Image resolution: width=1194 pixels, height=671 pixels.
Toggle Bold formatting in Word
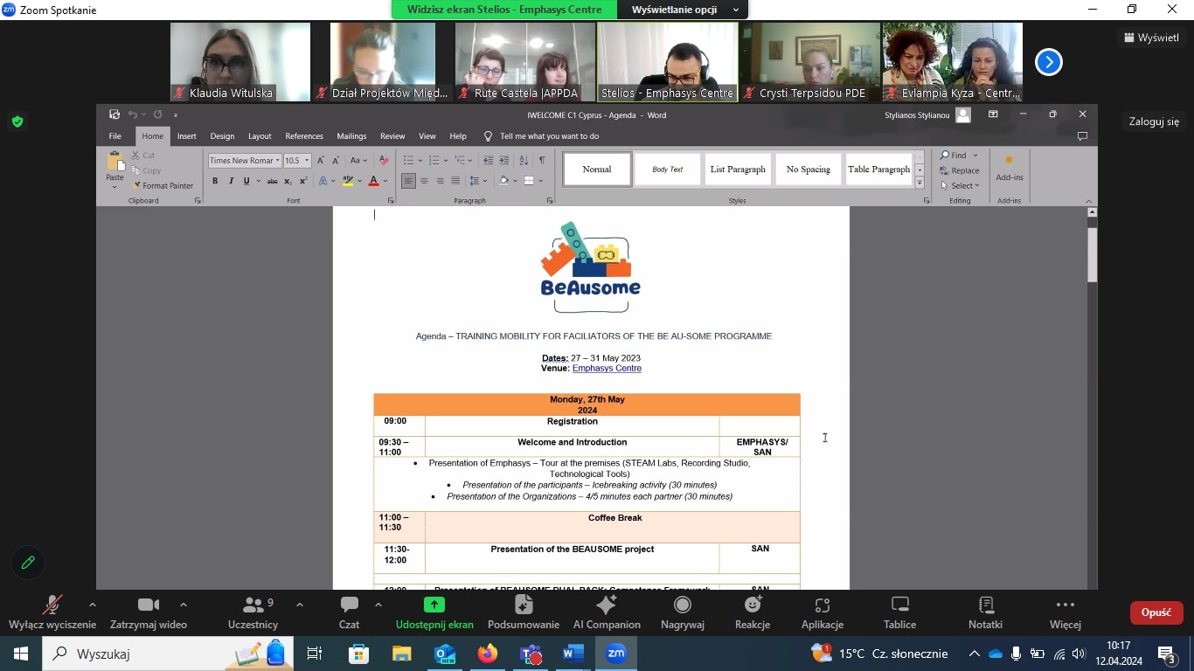click(x=215, y=181)
